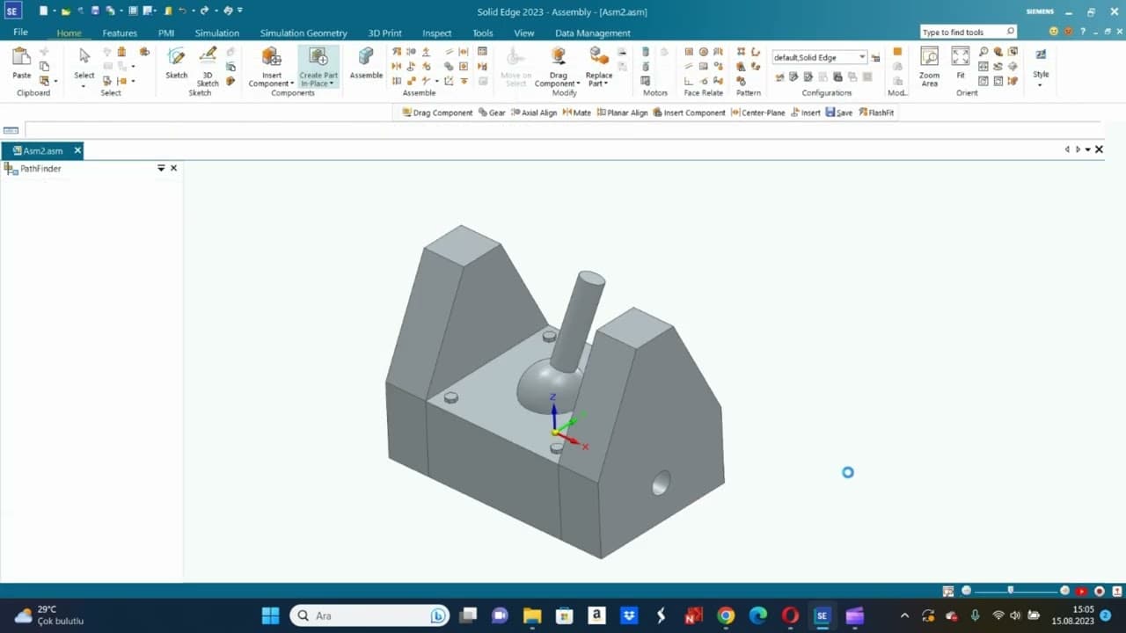Open the Inspect ribbon tab

pyautogui.click(x=436, y=33)
